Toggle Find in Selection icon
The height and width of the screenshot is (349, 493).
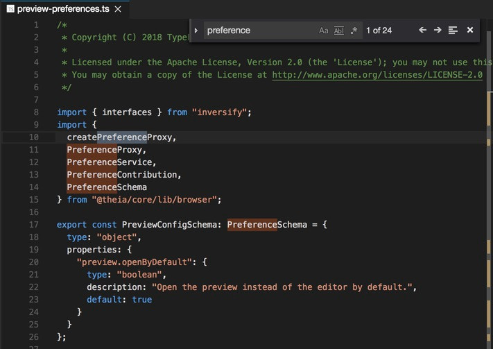[453, 31]
